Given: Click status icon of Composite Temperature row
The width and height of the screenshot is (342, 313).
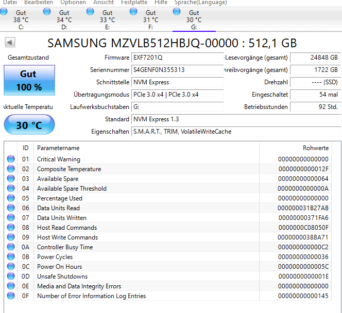Looking at the screenshot, I should coord(11,169).
